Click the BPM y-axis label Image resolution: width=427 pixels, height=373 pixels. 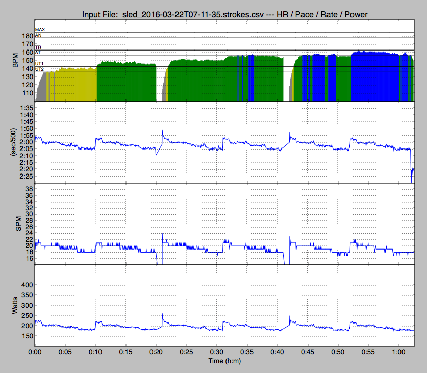(x=14, y=60)
